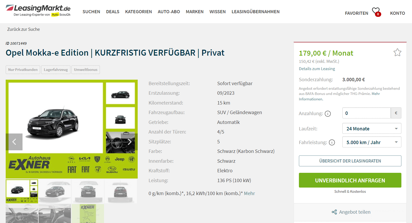Open the Fahrleistung 5.000 km / Jahr dropdown
Viewport: 412px width, 223px height.
click(x=372, y=142)
